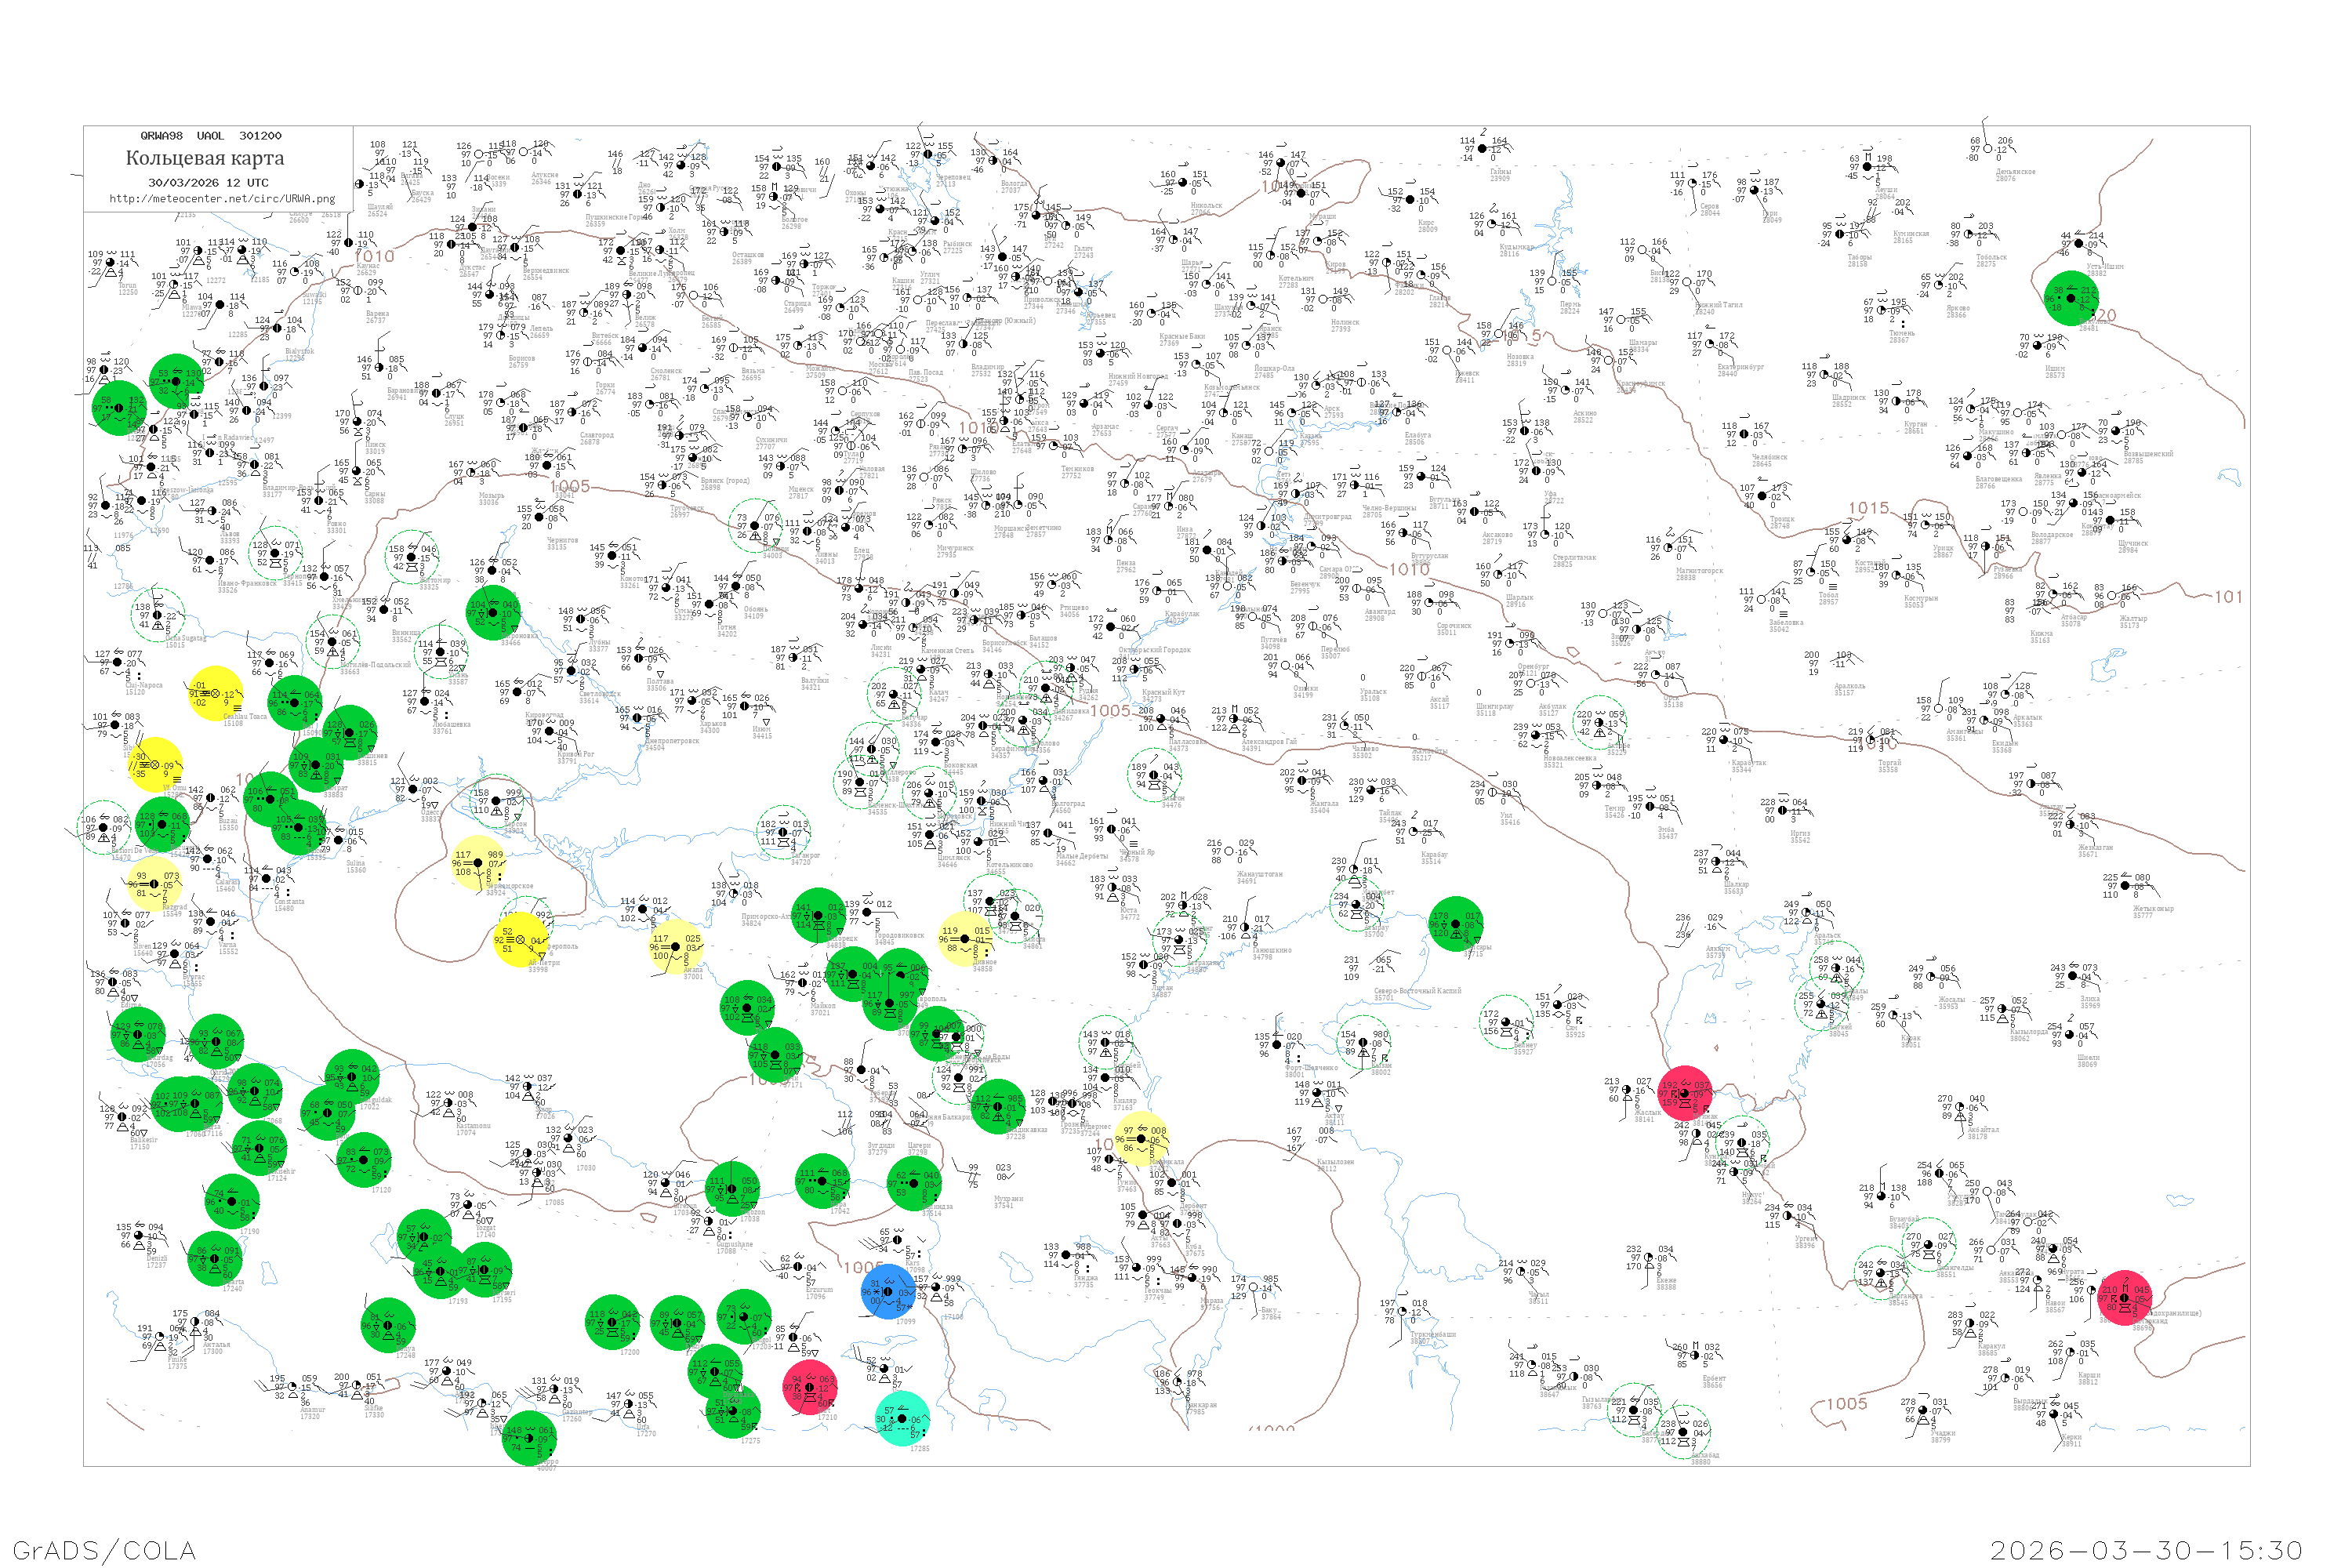
Task: Click the GrADS/COLA label
Action: [x=104, y=1550]
